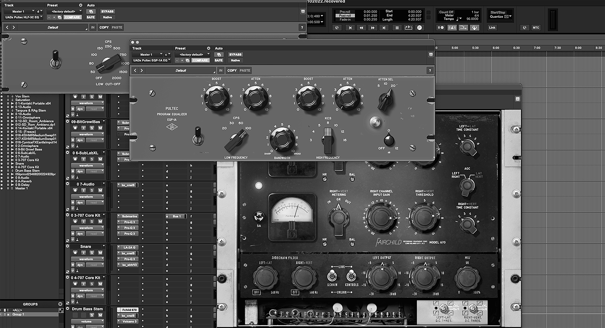The height and width of the screenshot is (328, 605).
Task: Toggle the IN button on EQP-1A
Action: point(221,71)
